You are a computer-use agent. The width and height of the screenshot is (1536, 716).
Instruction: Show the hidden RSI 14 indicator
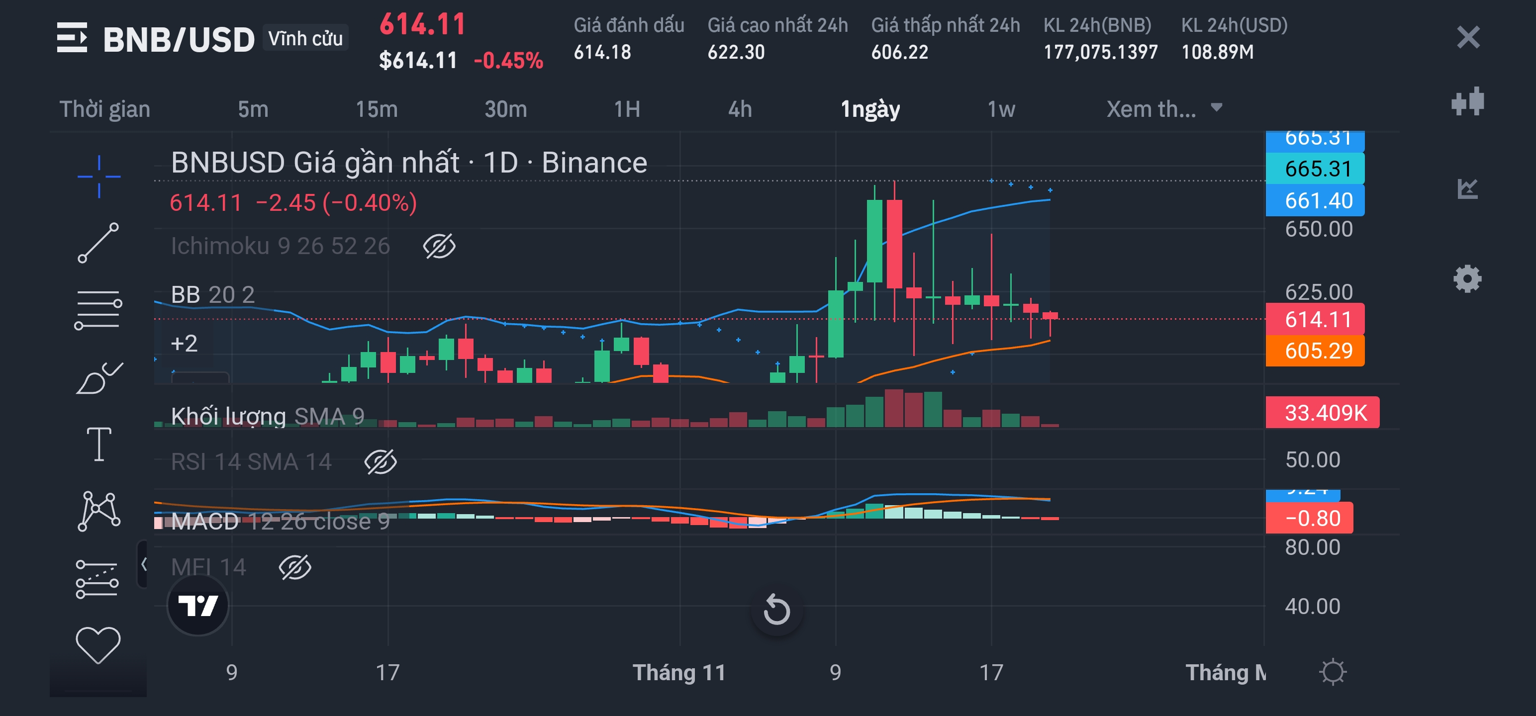380,462
